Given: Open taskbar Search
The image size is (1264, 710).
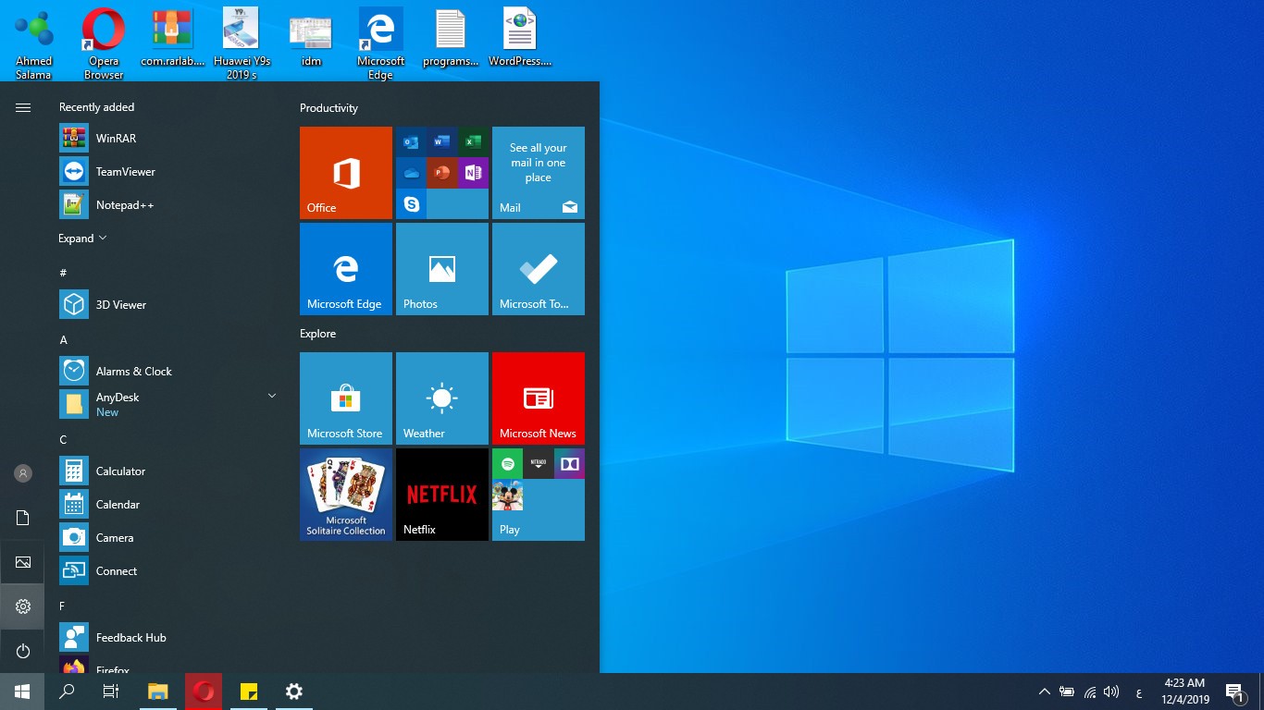Looking at the screenshot, I should (67, 692).
